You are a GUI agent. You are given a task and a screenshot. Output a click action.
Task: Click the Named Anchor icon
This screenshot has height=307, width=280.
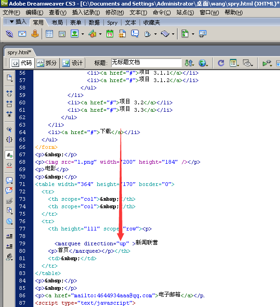(x=34, y=34)
